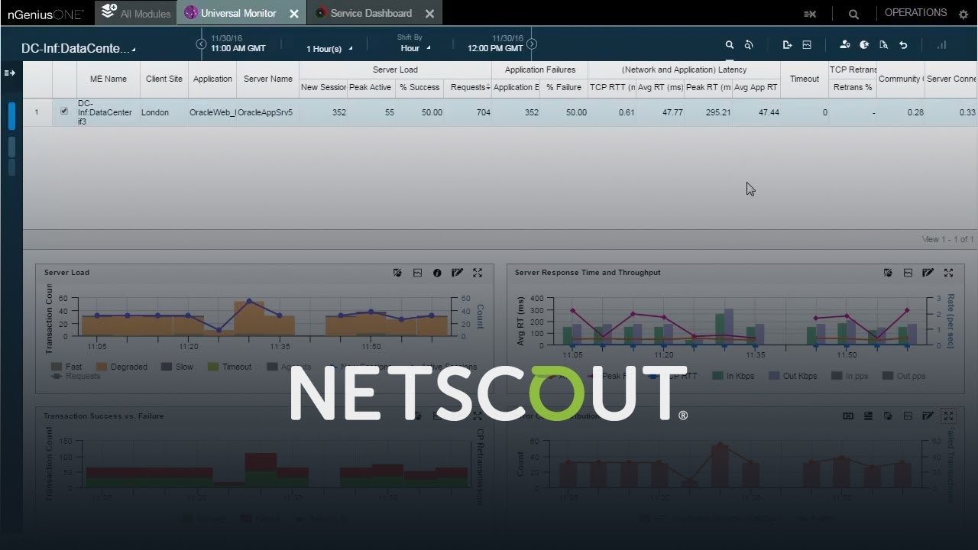This screenshot has height=550, width=978.
Task: Click the global search icon in the top bar
Action: [x=853, y=14]
